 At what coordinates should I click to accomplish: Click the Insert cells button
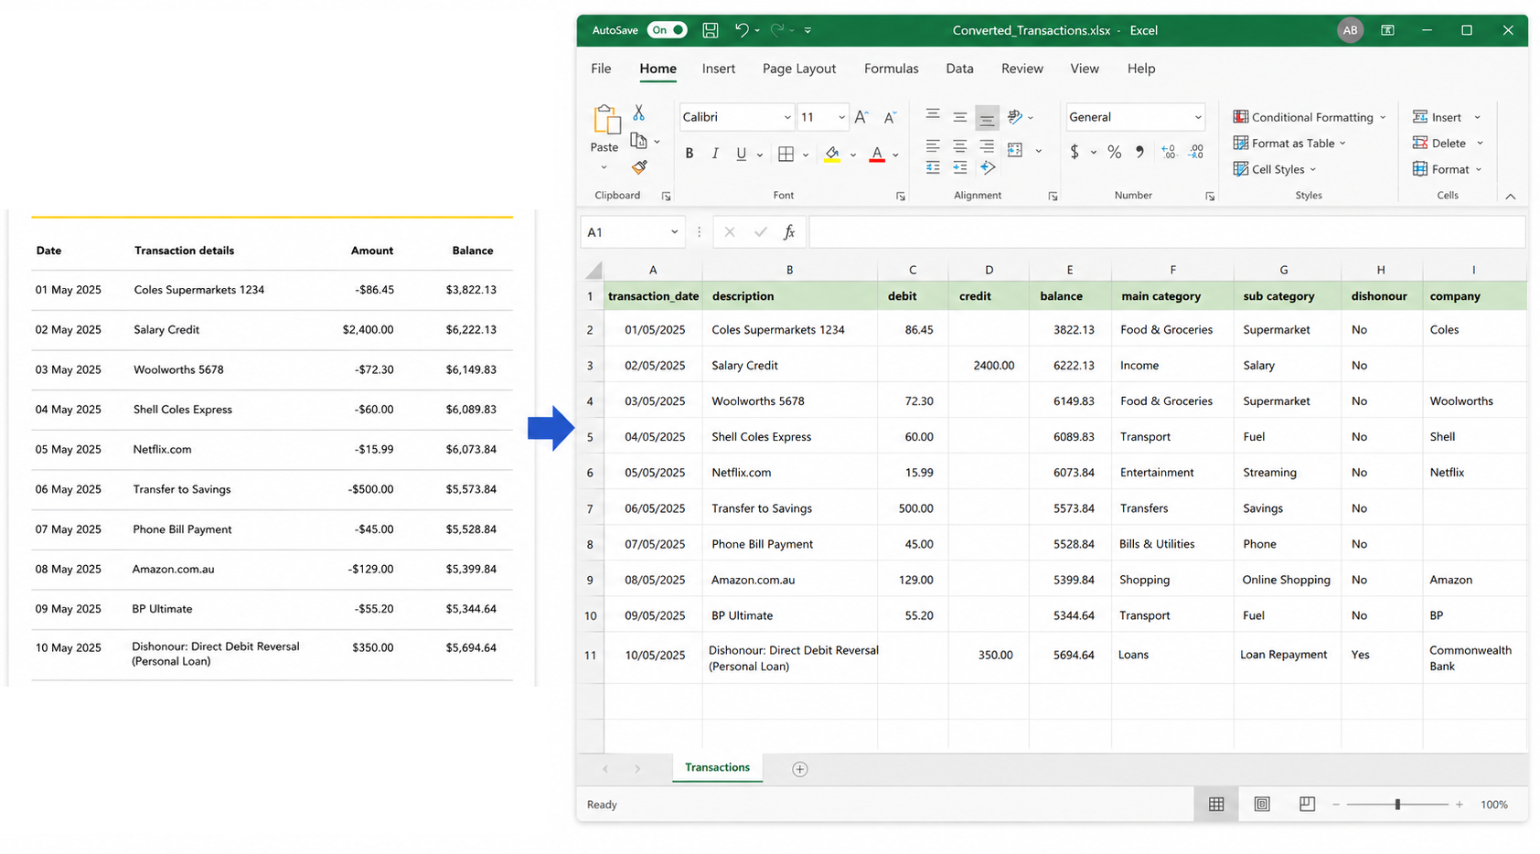coord(1447,117)
